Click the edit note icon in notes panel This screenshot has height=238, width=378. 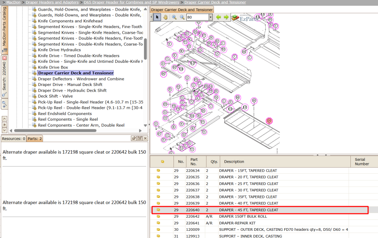tap(139, 138)
